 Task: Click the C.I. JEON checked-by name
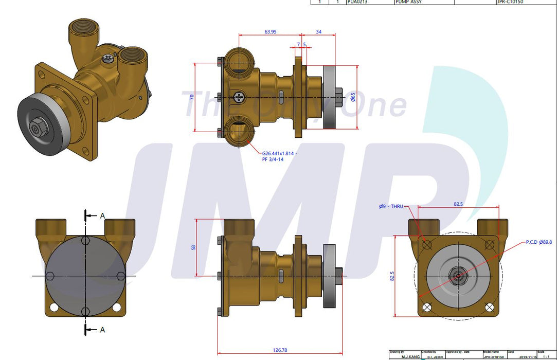[x=435, y=356]
